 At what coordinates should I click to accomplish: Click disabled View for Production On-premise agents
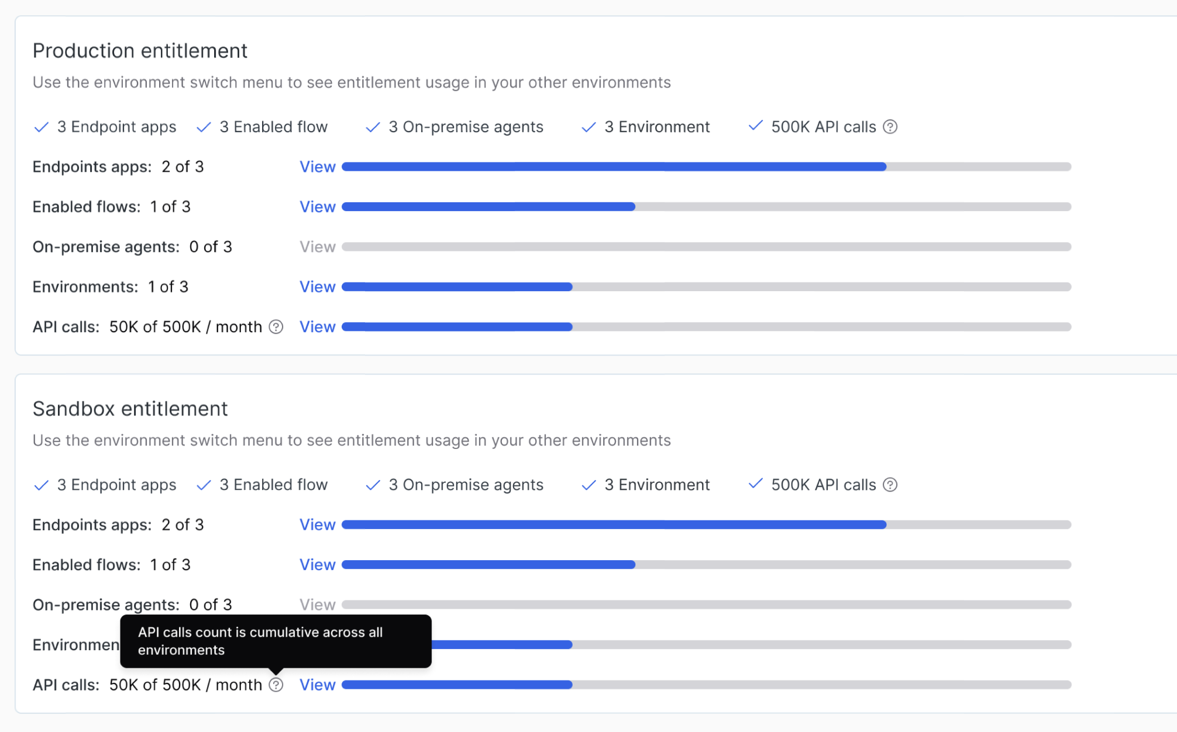click(x=318, y=247)
